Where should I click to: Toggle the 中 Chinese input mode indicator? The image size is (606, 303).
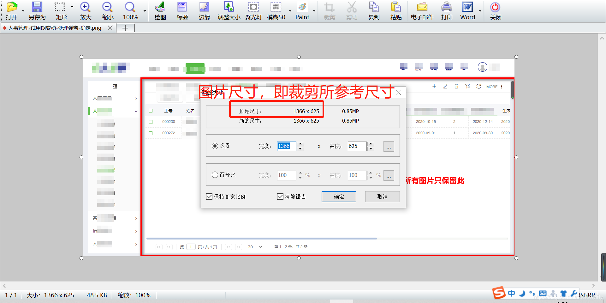(511, 294)
